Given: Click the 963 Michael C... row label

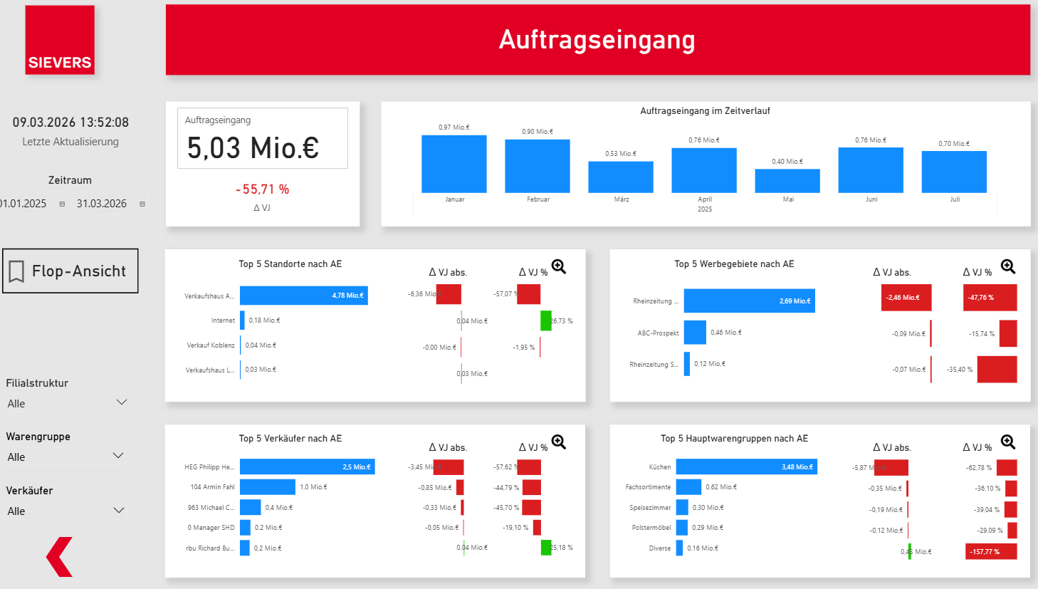Looking at the screenshot, I should pyautogui.click(x=211, y=508).
